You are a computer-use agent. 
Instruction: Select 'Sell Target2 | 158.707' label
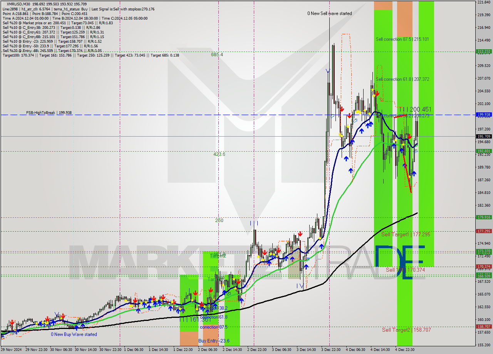coord(406,330)
